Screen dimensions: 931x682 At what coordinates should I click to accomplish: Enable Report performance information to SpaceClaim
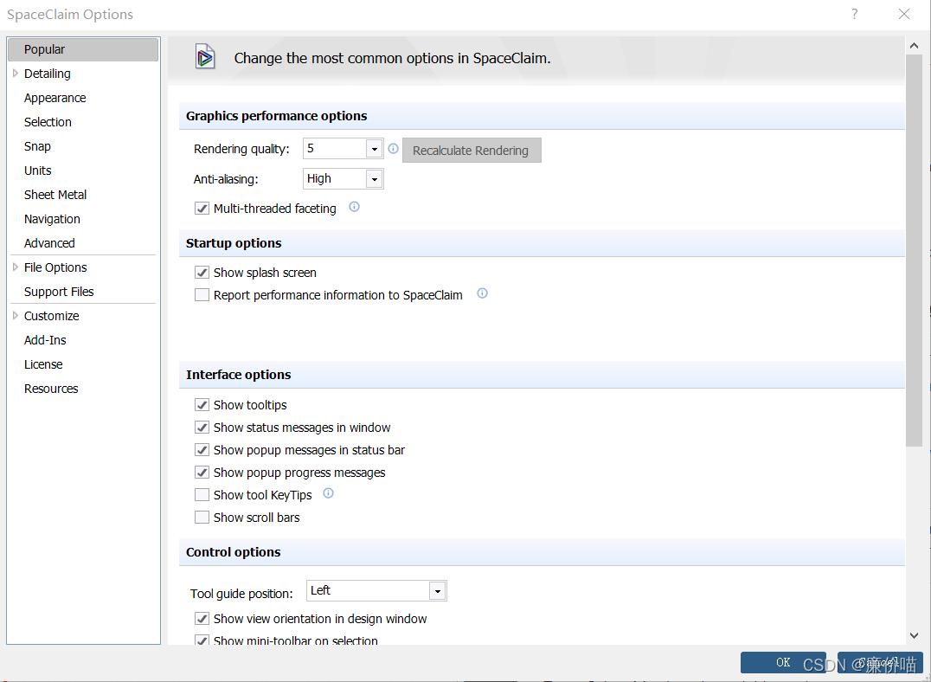(x=202, y=294)
